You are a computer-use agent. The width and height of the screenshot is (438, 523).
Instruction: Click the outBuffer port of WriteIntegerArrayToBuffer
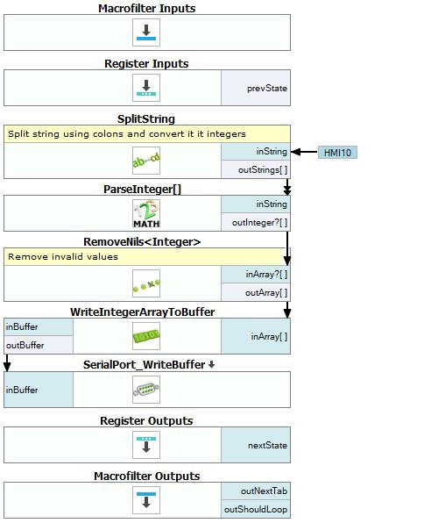(39, 345)
